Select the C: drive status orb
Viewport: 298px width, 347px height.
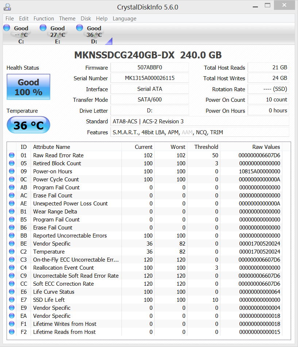7,28
